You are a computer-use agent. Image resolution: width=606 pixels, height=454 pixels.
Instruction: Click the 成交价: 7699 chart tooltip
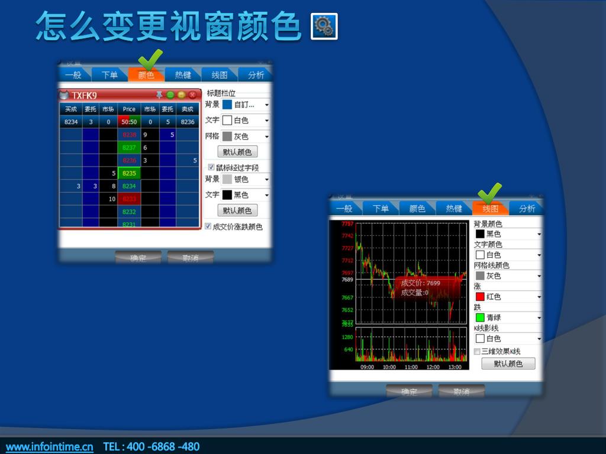coord(427,288)
